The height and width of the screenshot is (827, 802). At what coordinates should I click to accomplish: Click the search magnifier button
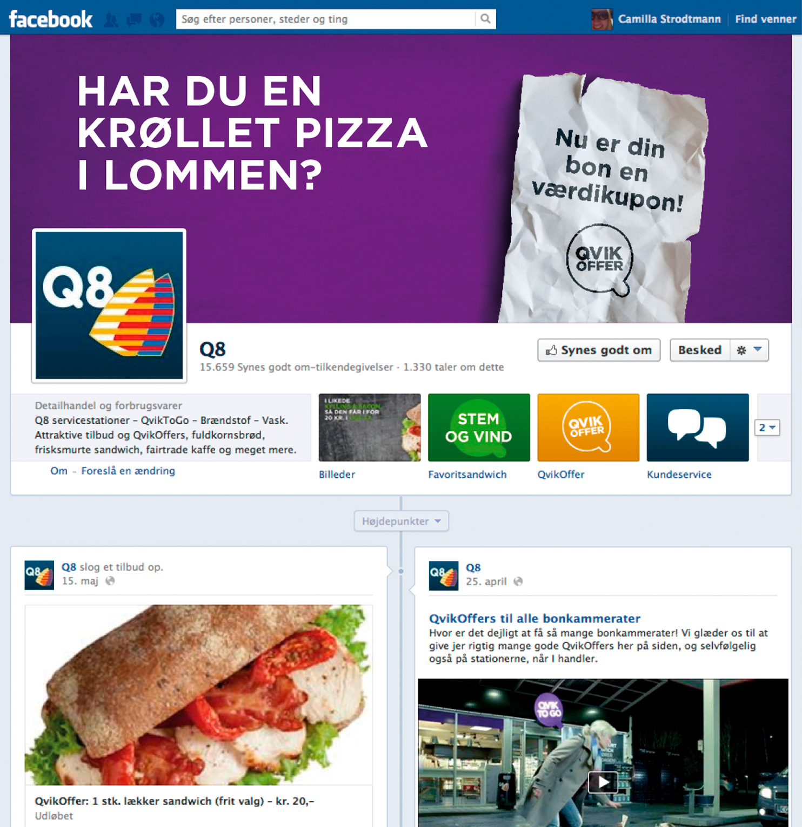click(485, 19)
